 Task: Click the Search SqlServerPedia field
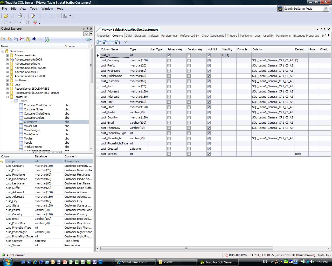pos(302,9)
